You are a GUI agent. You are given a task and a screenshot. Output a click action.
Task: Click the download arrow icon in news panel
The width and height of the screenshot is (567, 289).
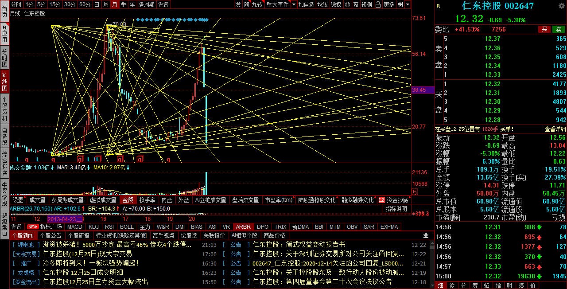point(426,235)
